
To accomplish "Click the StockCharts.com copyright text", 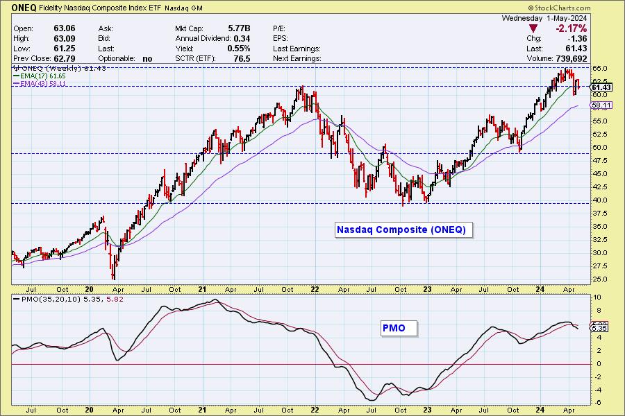I will tap(559, 8).
